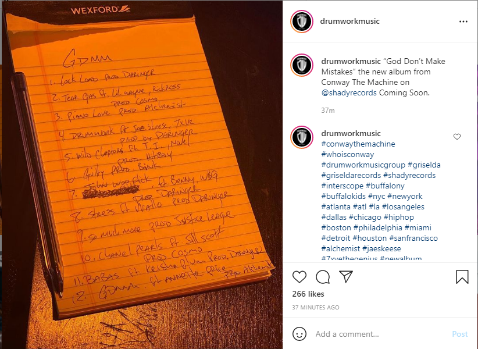Save post with bookmark icon
Screen dimensions: 478x349
462,277
